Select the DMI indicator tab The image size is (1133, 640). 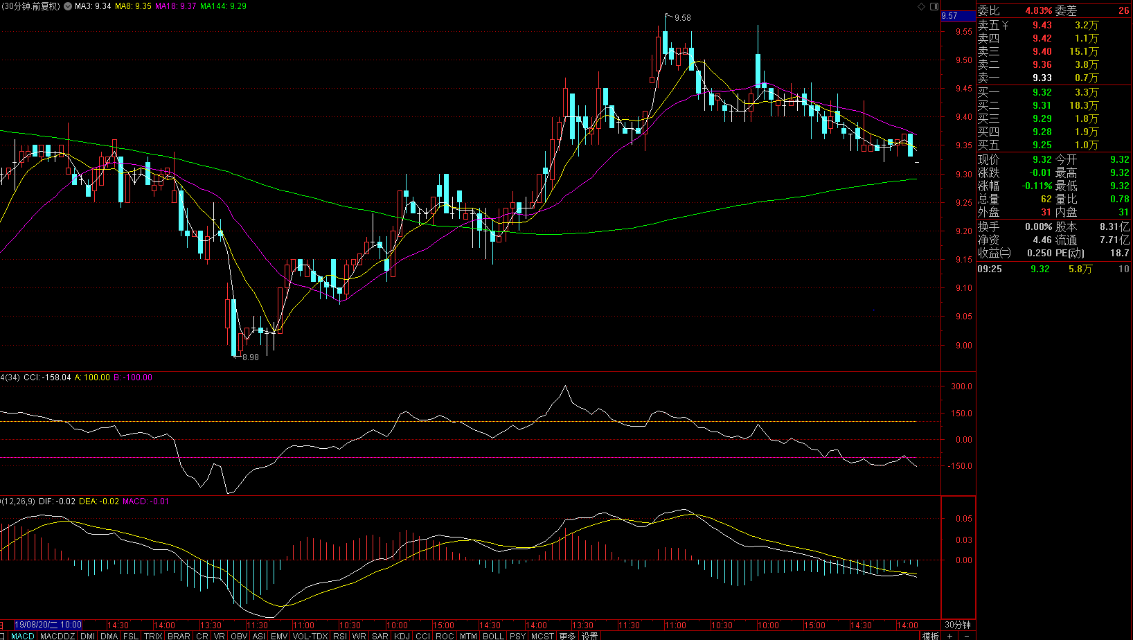coord(87,636)
